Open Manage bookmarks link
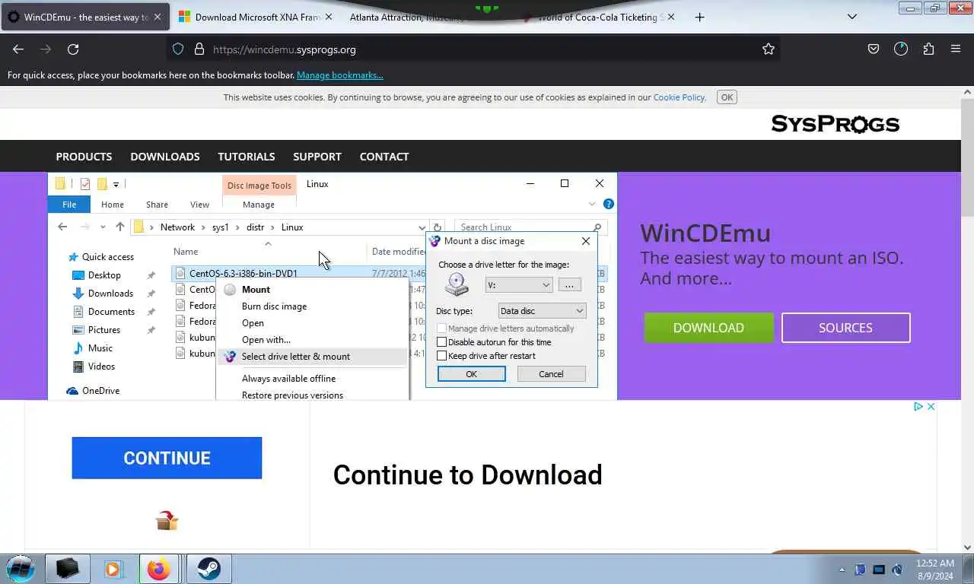The width and height of the screenshot is (974, 584). (x=339, y=75)
